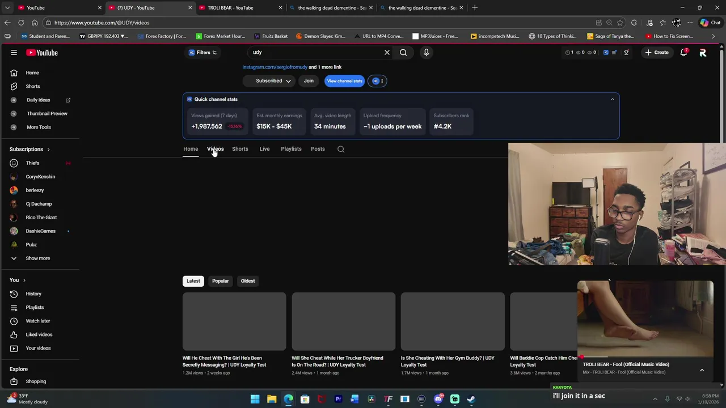The height and width of the screenshot is (408, 726).
Task: Open Steam from the taskbar
Action: [x=471, y=399]
